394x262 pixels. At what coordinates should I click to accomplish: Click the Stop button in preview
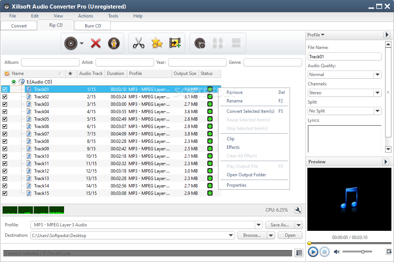click(x=324, y=252)
